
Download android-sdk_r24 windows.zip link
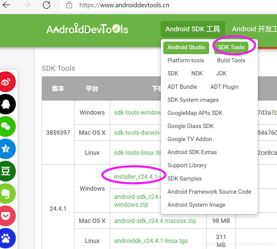(137, 201)
